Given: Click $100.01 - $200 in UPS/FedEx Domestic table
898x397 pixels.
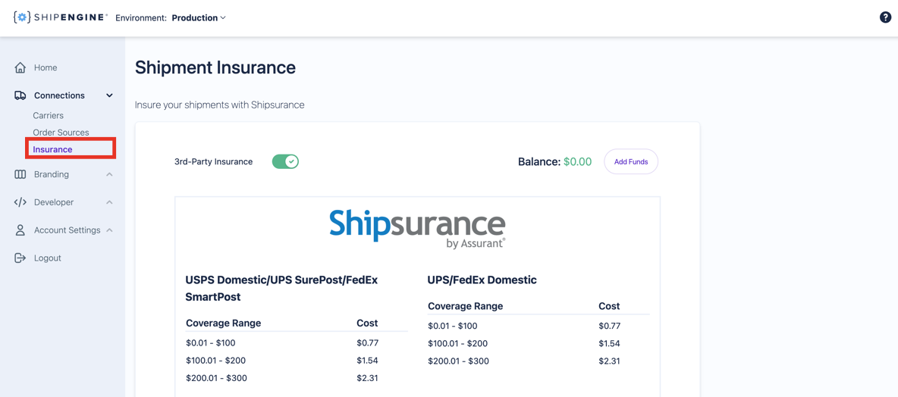Looking at the screenshot, I should coord(457,344).
